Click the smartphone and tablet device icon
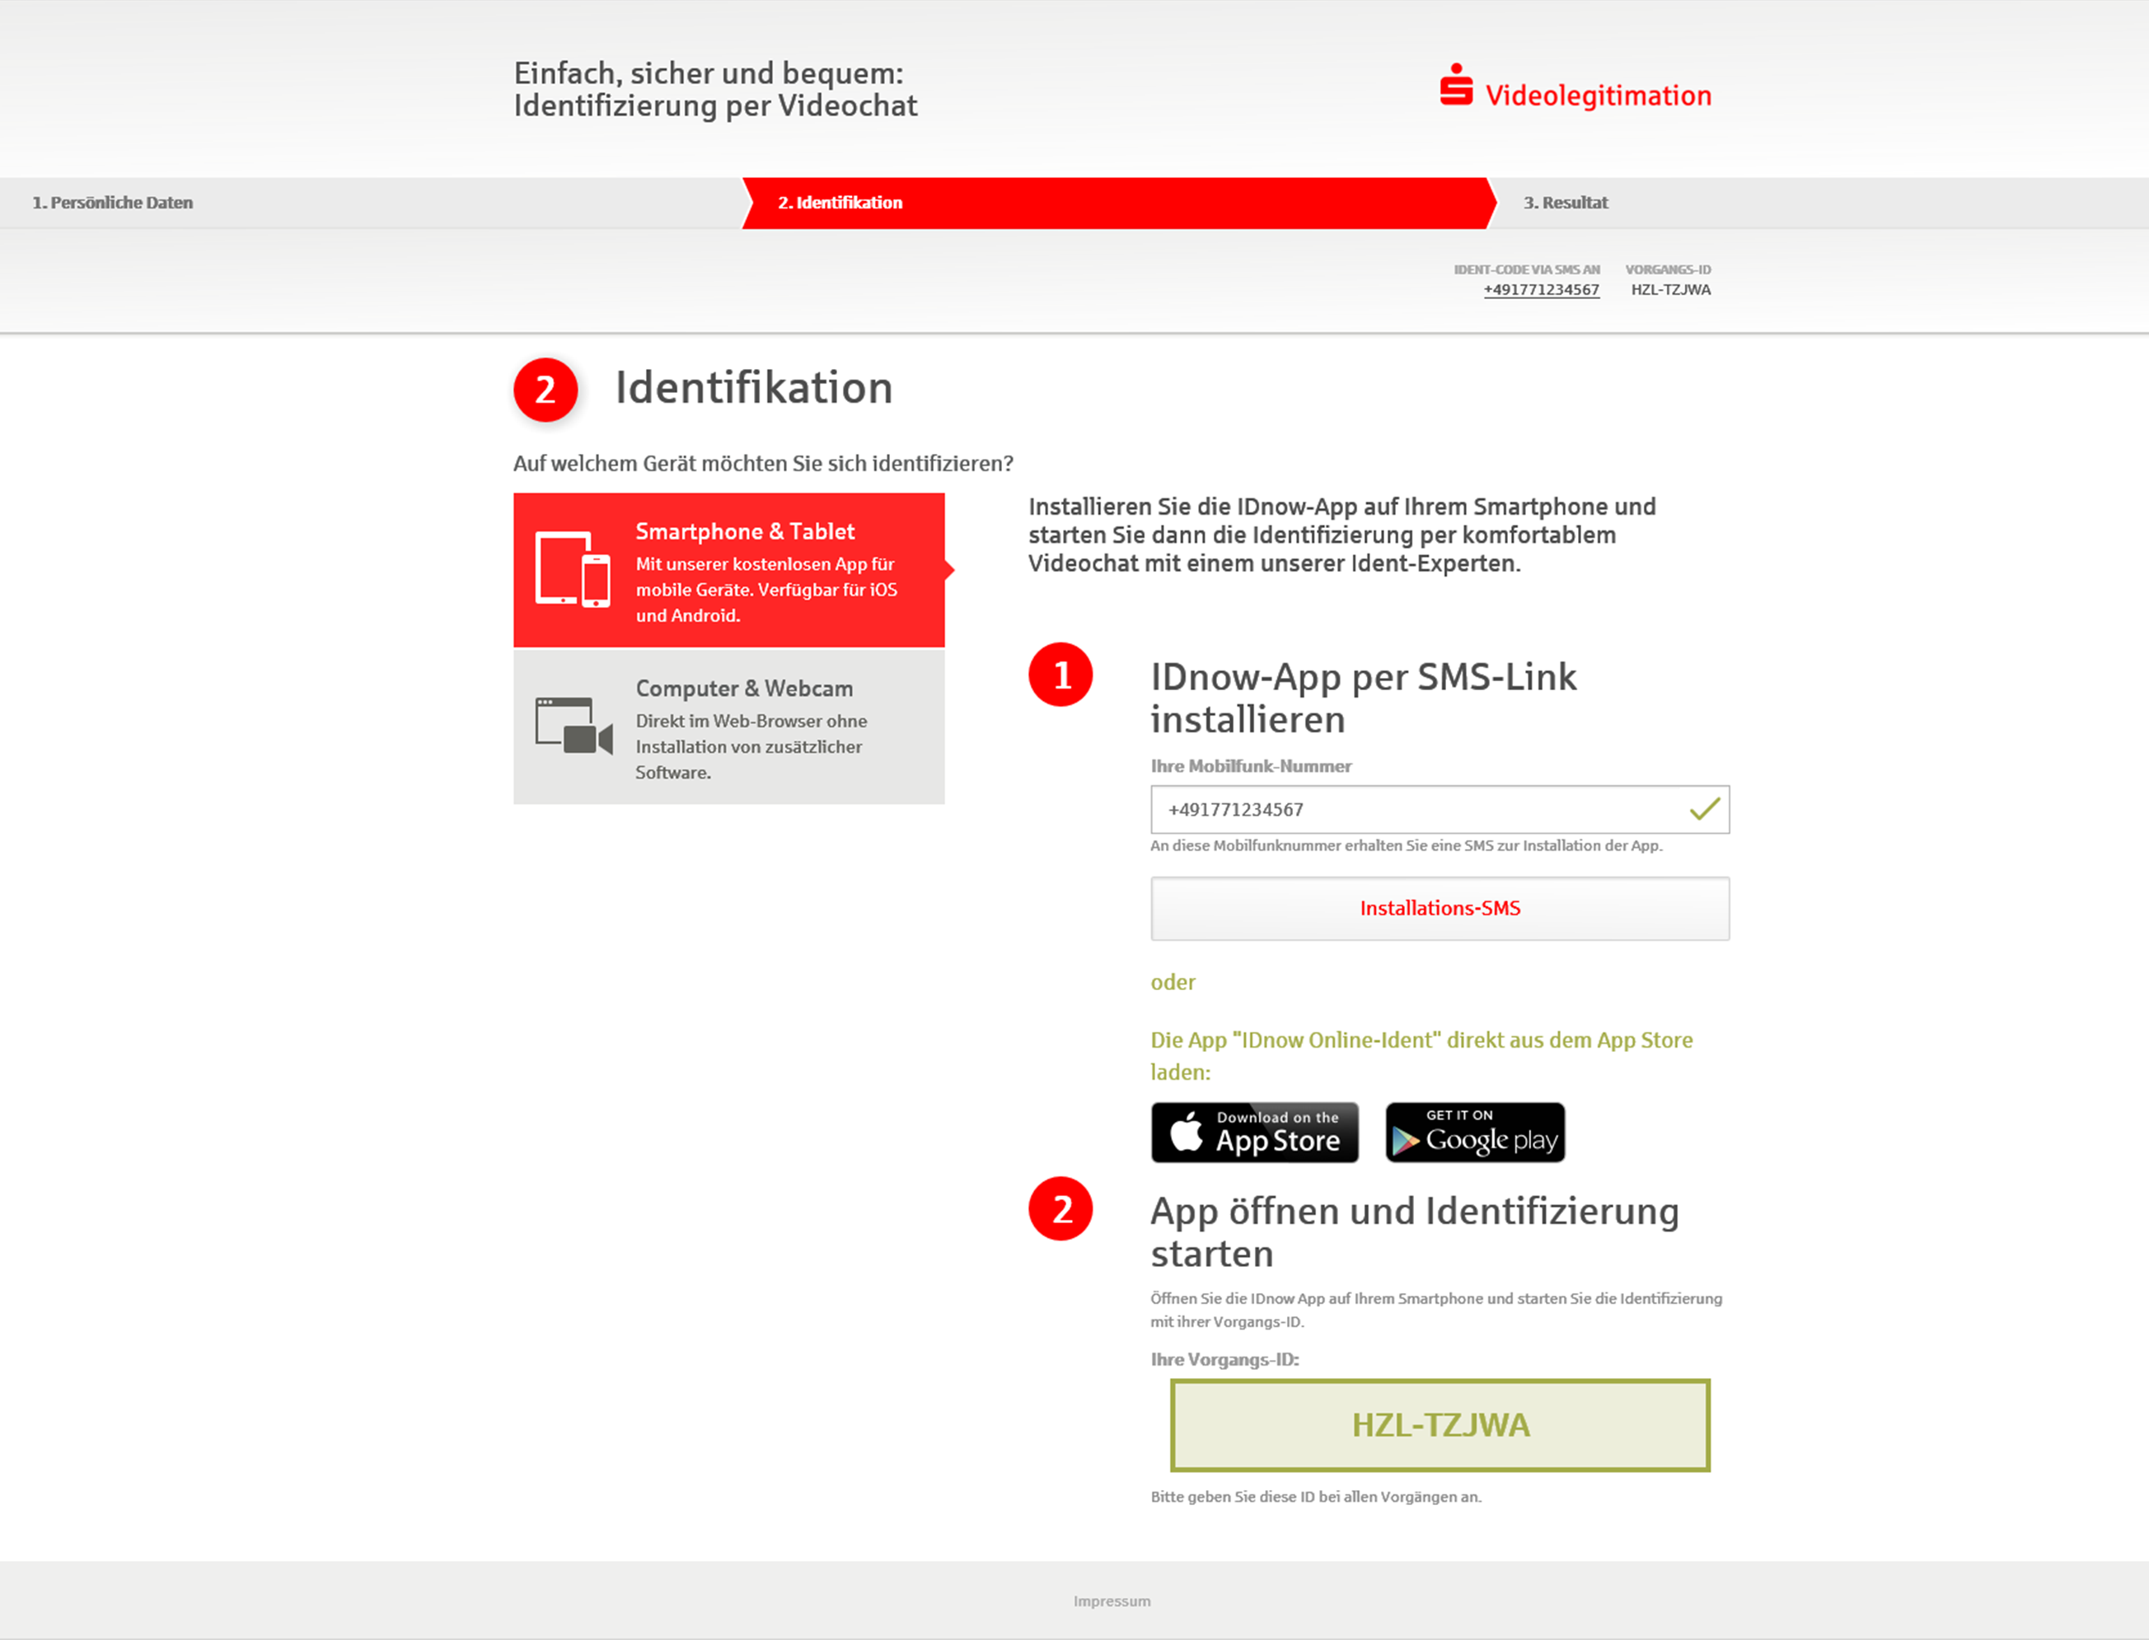The height and width of the screenshot is (1640, 2149). click(x=574, y=569)
